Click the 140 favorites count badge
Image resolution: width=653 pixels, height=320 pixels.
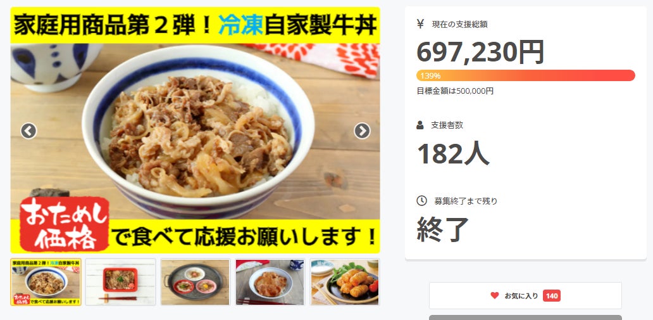click(551, 296)
